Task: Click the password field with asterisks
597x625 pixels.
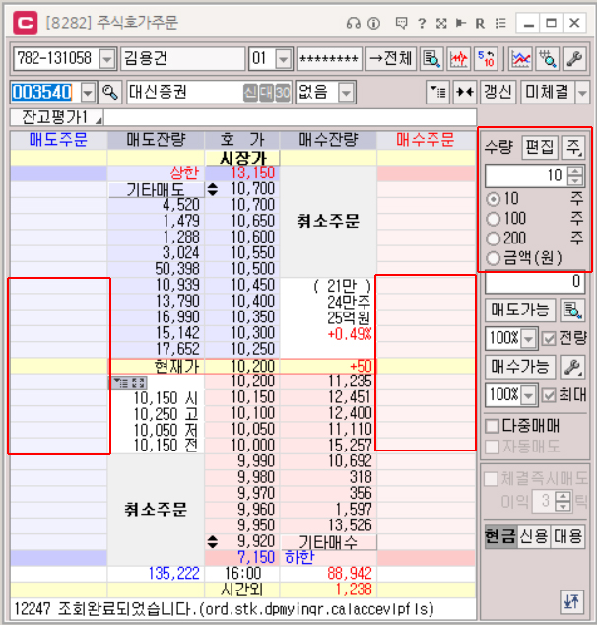Action: pos(329,59)
